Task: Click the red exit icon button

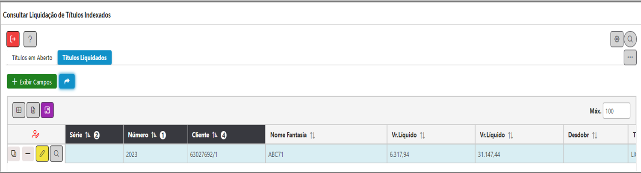Action: 13,39
